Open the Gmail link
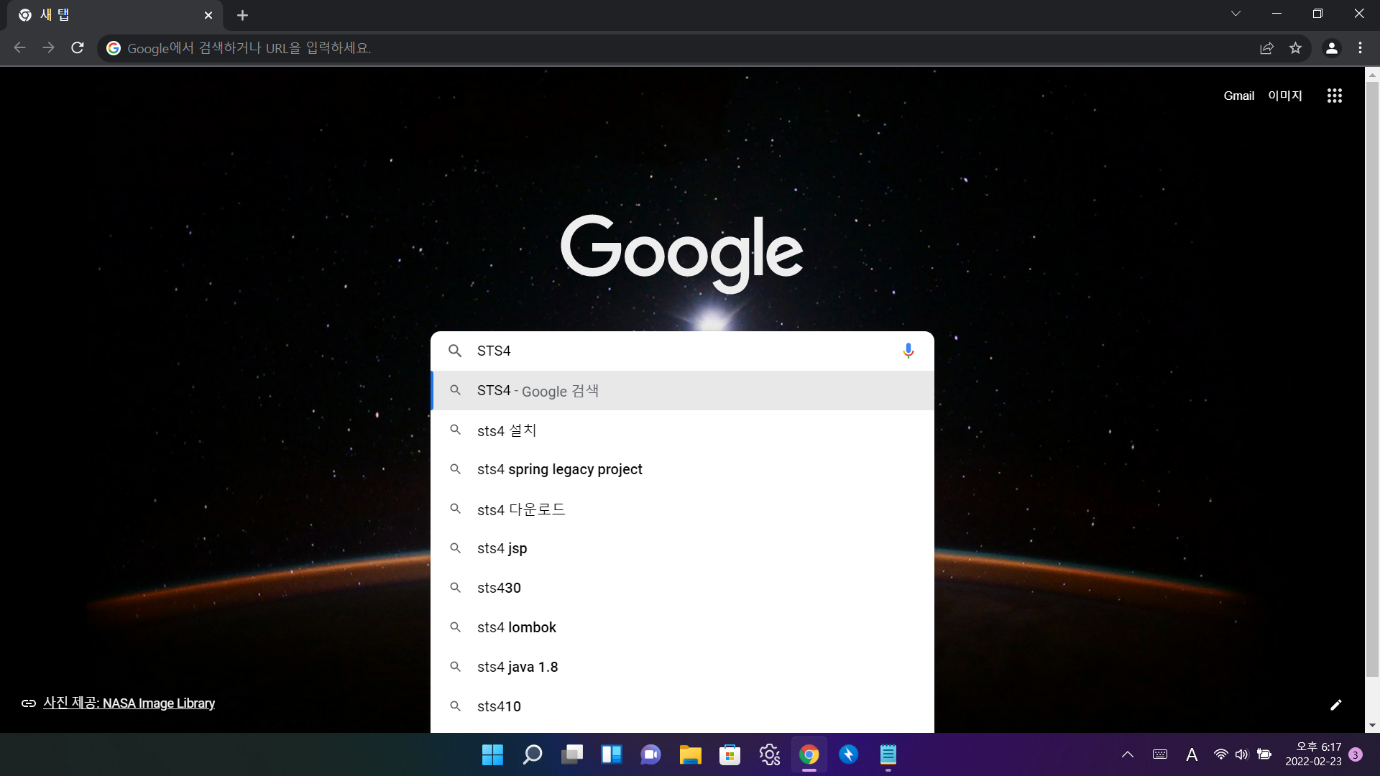 [1238, 96]
